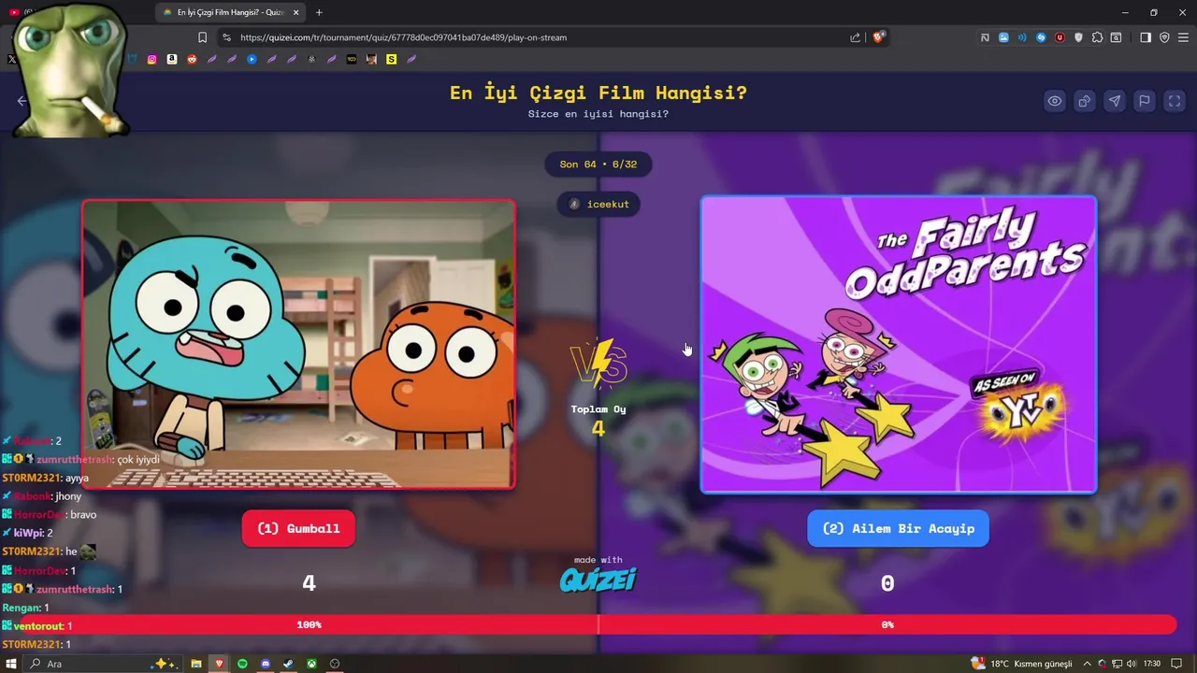
Task: Open weather widget showing 18°C
Action: coord(1021,664)
